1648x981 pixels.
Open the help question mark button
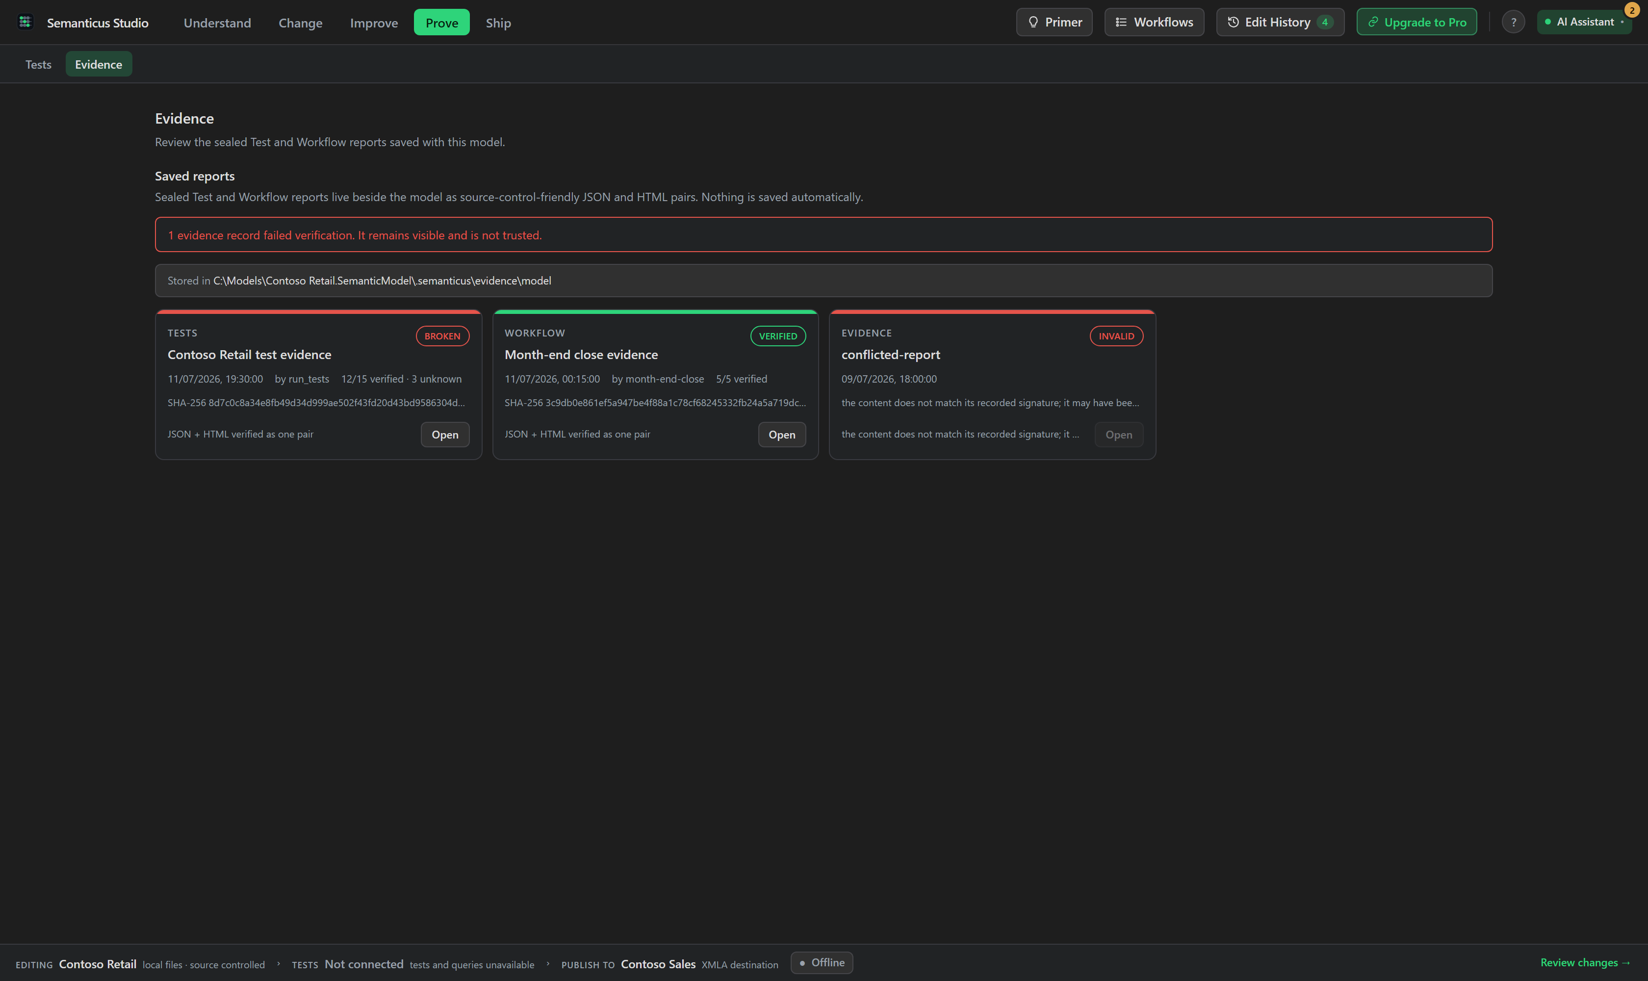(x=1513, y=22)
